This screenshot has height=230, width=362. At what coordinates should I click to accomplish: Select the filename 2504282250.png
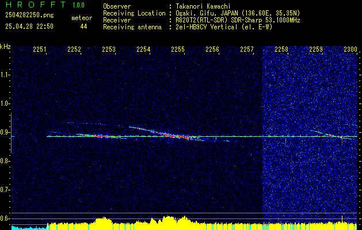[29, 16]
